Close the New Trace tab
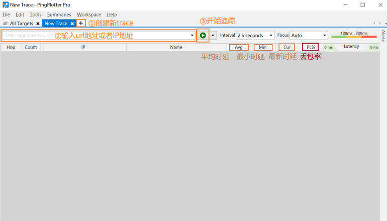The height and width of the screenshot is (221, 387). click(72, 24)
